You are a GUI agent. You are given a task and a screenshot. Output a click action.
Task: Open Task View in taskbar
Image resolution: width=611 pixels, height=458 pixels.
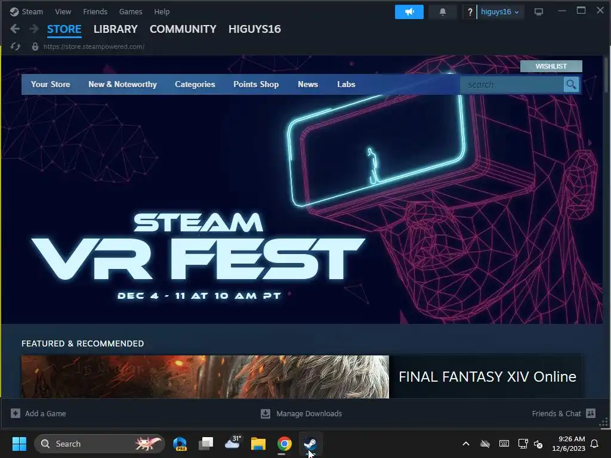pyautogui.click(x=206, y=444)
